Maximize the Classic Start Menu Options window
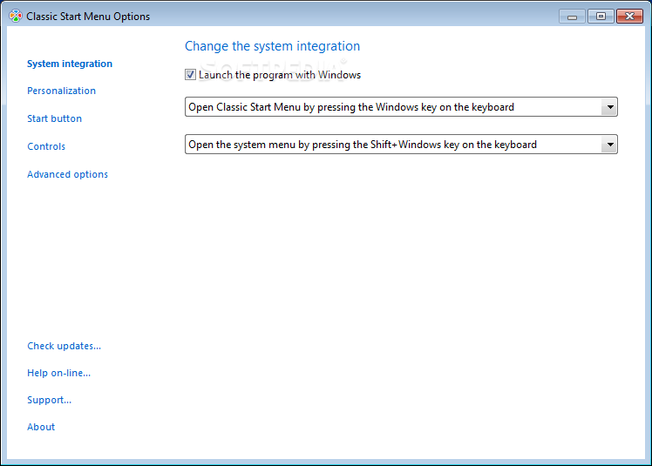This screenshot has width=652, height=466. [601, 17]
